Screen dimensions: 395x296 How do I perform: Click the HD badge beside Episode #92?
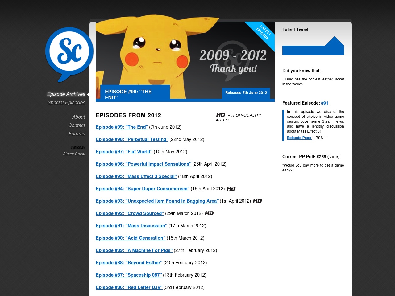point(209,213)
